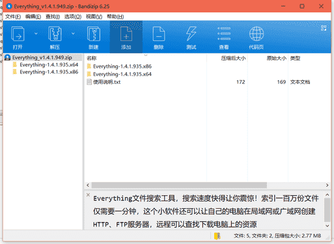
Task: Click the zip archive icon beside the tree root
Action: pyautogui.click(x=8, y=57)
